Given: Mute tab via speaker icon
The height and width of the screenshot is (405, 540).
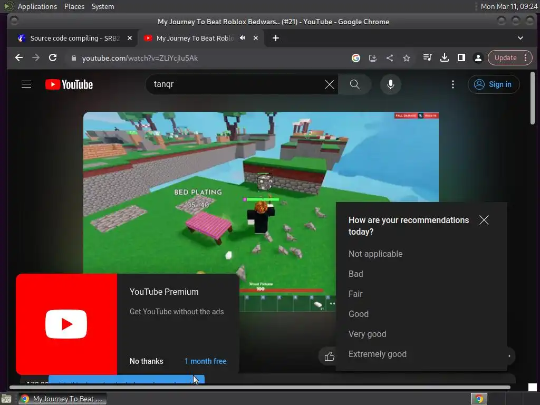Looking at the screenshot, I should 243,38.
